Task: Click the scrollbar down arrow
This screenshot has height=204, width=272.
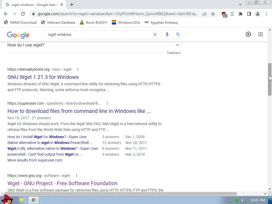Action: point(270,189)
